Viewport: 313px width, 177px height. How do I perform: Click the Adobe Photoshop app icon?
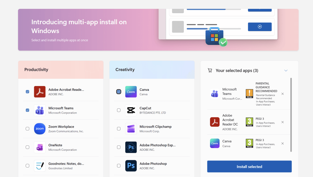coord(131,166)
